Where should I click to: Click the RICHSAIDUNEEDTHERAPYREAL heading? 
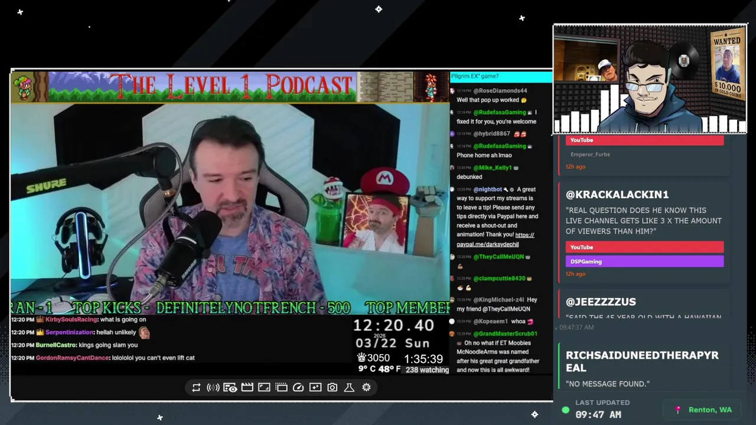click(642, 361)
